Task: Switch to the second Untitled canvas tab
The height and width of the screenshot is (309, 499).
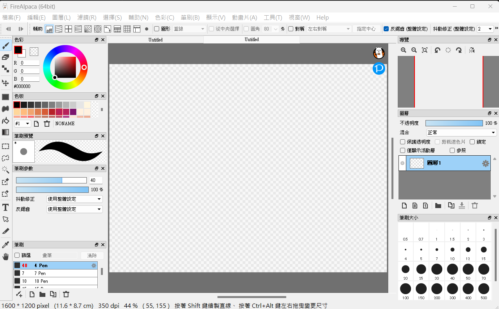Action: pyautogui.click(x=251, y=40)
